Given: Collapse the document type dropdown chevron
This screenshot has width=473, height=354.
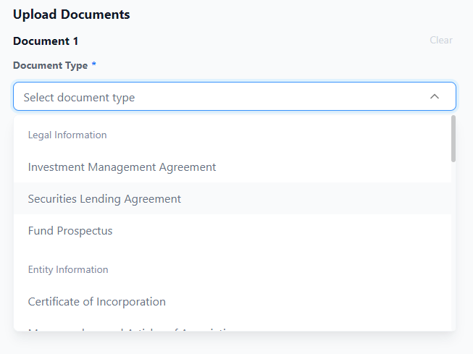Looking at the screenshot, I should coord(435,96).
